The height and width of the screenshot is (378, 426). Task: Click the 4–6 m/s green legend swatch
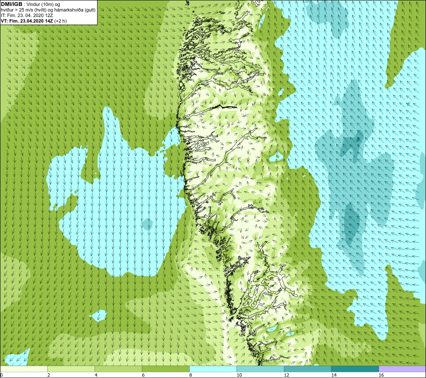click(118, 369)
